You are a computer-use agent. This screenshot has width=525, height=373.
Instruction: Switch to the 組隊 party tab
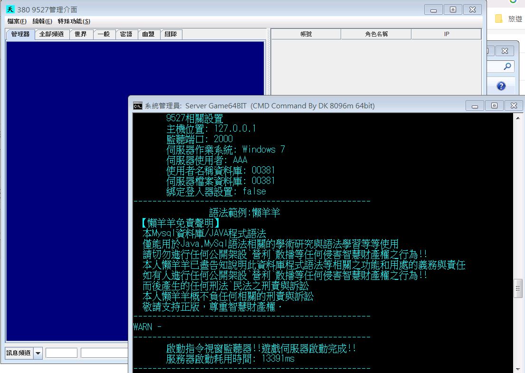click(171, 34)
